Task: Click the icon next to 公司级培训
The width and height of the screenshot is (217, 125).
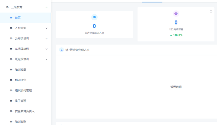Action: 11,38
